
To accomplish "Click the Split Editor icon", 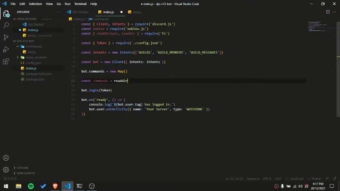I will pos(328,12).
